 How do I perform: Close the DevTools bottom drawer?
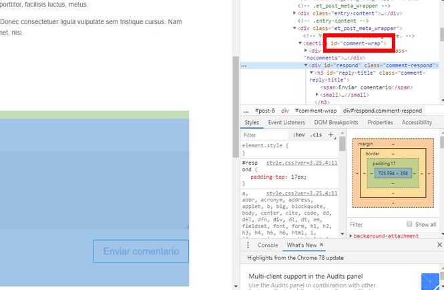coord(439,245)
